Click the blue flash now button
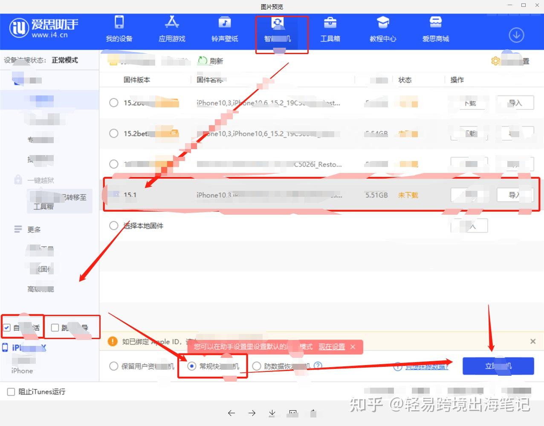The width and height of the screenshot is (544, 426). pyautogui.click(x=498, y=366)
